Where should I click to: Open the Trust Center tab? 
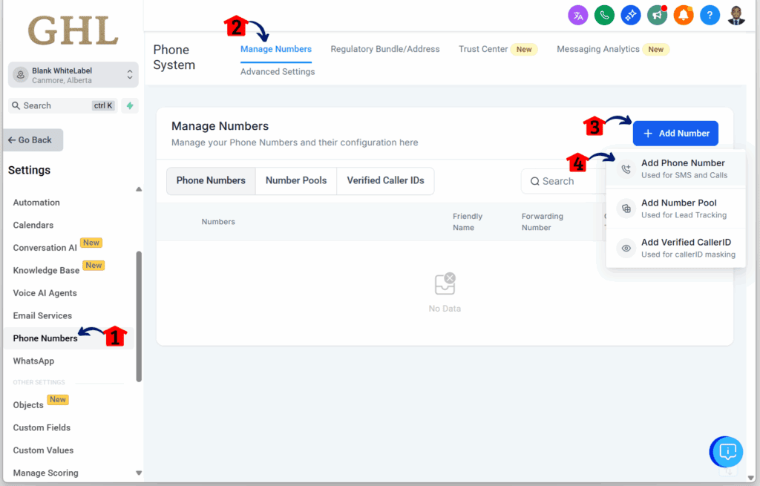point(498,49)
